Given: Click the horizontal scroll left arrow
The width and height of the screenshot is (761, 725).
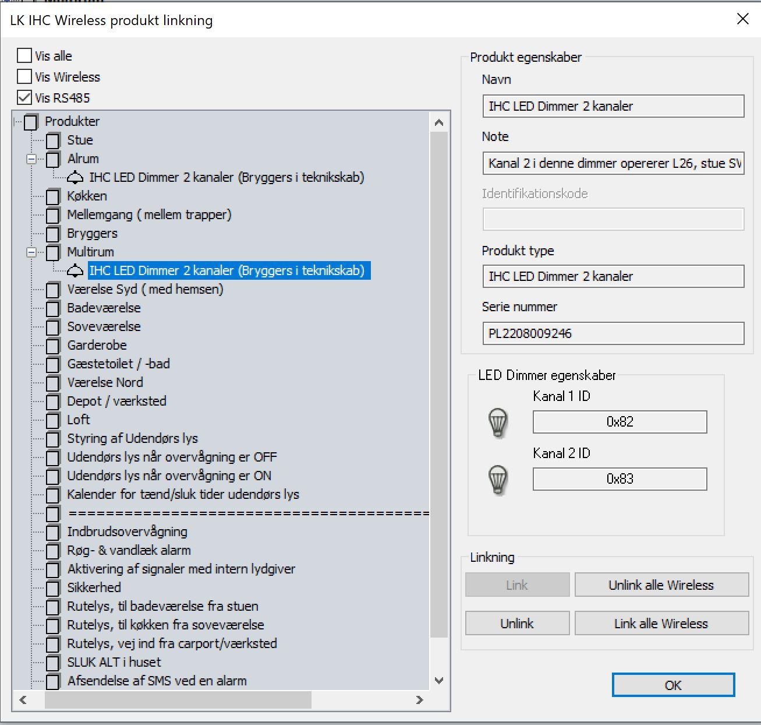Looking at the screenshot, I should click(23, 700).
